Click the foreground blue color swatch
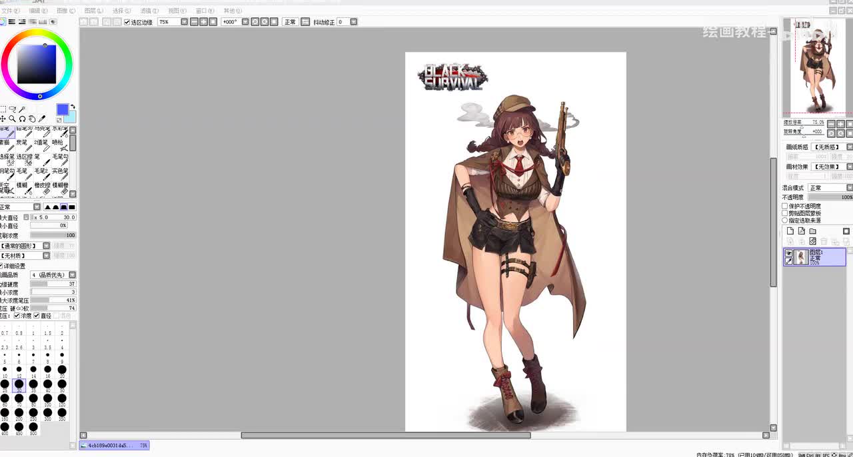Image resolution: width=853 pixels, height=457 pixels. coord(62,109)
